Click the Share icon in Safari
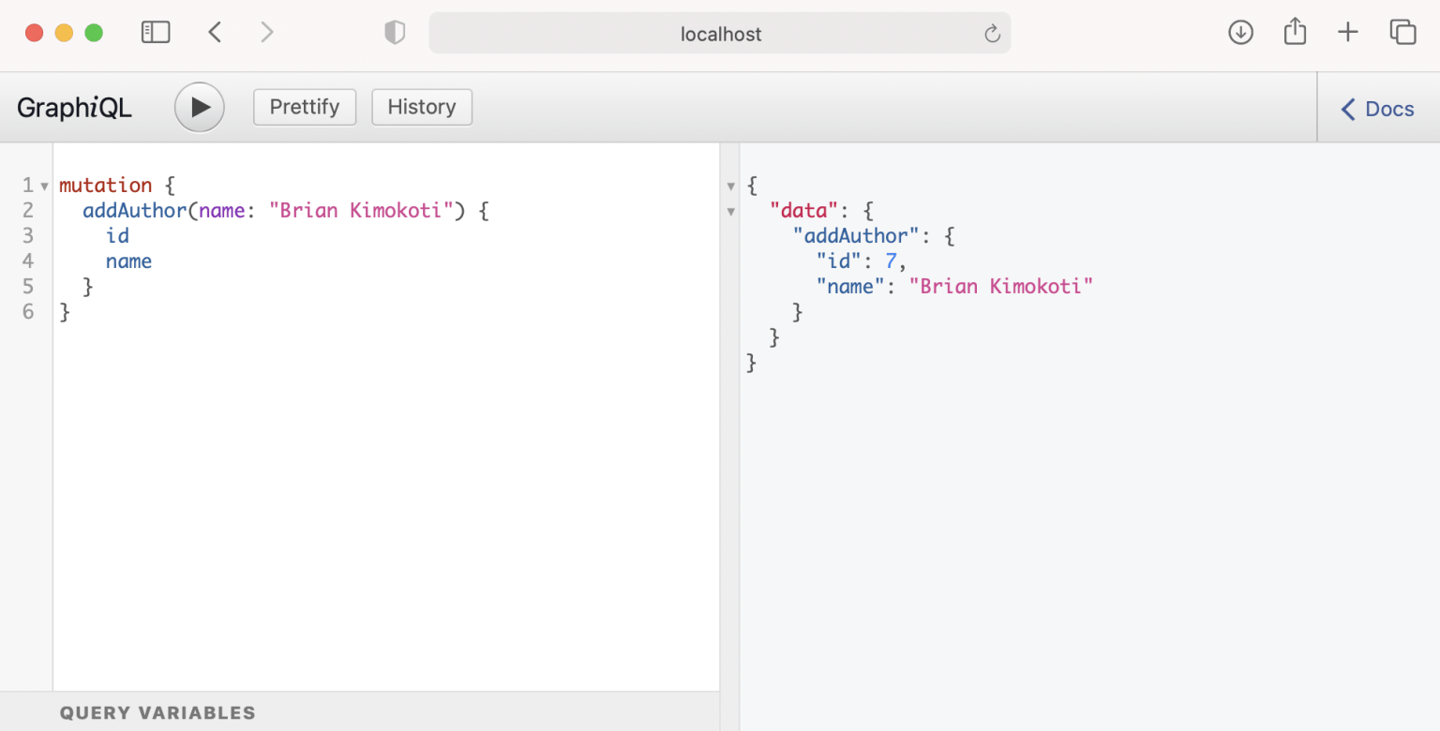The height and width of the screenshot is (731, 1440). pyautogui.click(x=1295, y=32)
